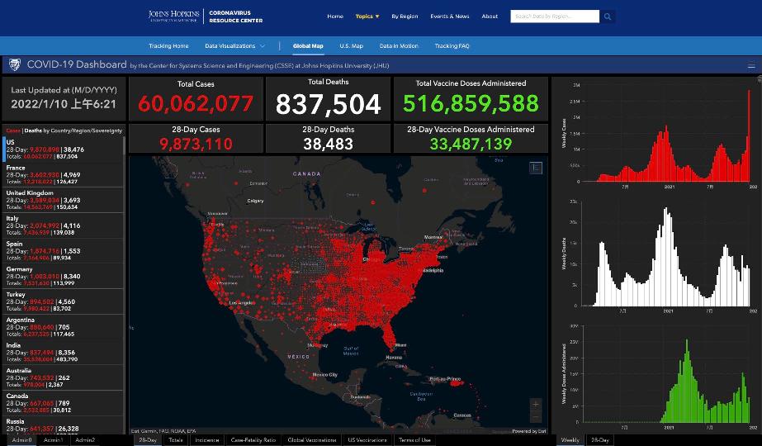Open the Case-Fatality Ratio map tab
The width and height of the screenshot is (762, 446).
253,440
